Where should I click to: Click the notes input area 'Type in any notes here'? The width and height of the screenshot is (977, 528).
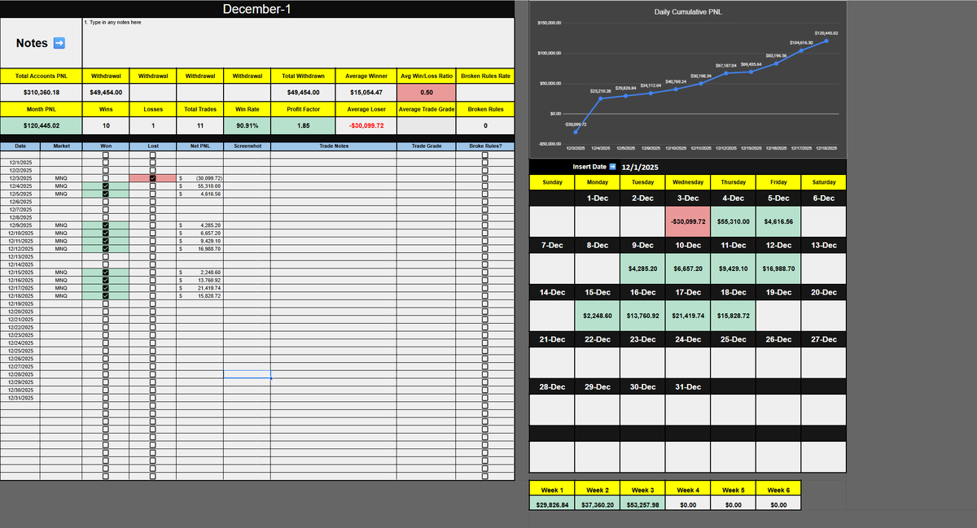(x=298, y=44)
